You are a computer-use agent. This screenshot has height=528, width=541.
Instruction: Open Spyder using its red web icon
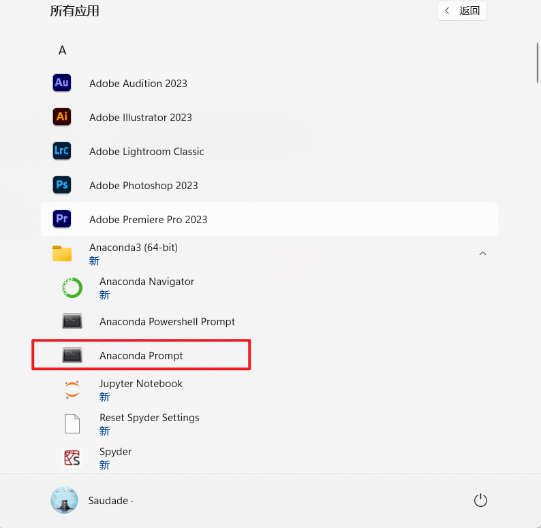[x=72, y=458]
